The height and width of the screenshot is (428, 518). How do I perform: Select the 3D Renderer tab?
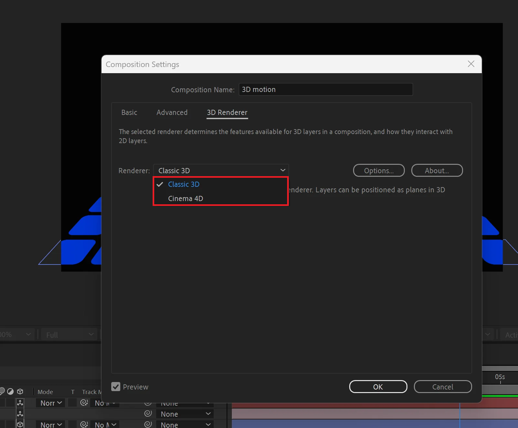click(227, 112)
